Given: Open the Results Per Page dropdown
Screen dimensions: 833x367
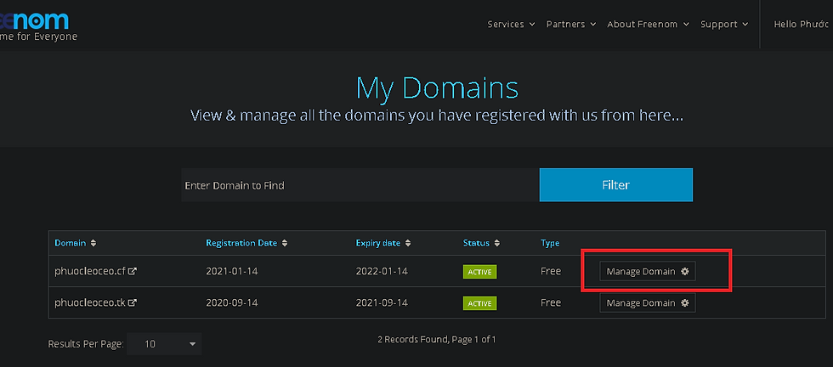Looking at the screenshot, I should (x=164, y=344).
